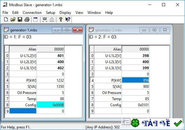Close the generator-1.mbs child window
Image resolution: width=185 pixels, height=130 pixels.
pos(78,30)
